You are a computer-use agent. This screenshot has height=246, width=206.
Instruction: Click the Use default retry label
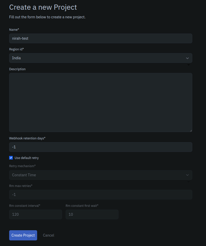pyautogui.click(x=26, y=158)
